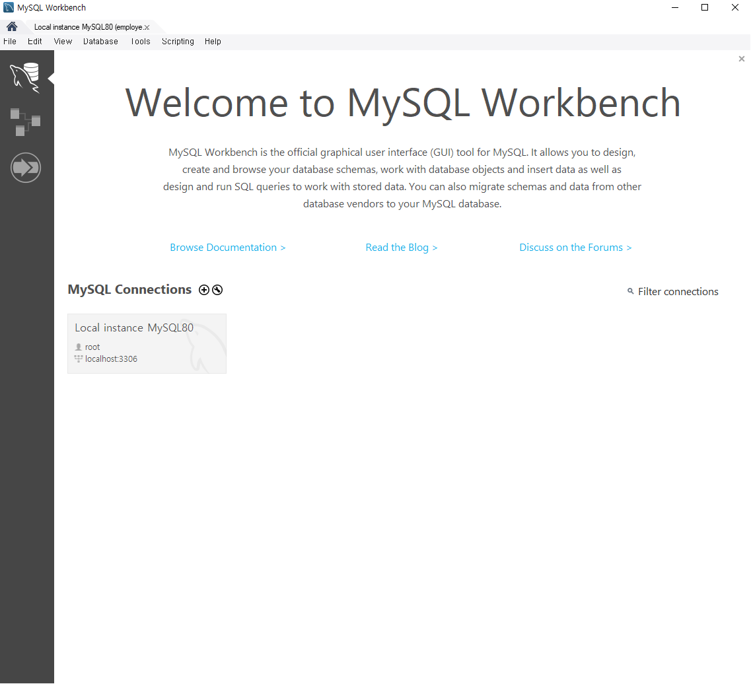Follow the Browse Documentation link
The width and height of the screenshot is (751, 684).
click(x=227, y=248)
